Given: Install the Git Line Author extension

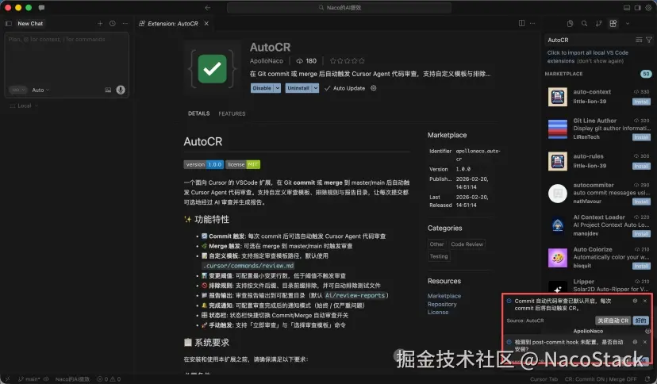Looking at the screenshot, I should pyautogui.click(x=641, y=137).
